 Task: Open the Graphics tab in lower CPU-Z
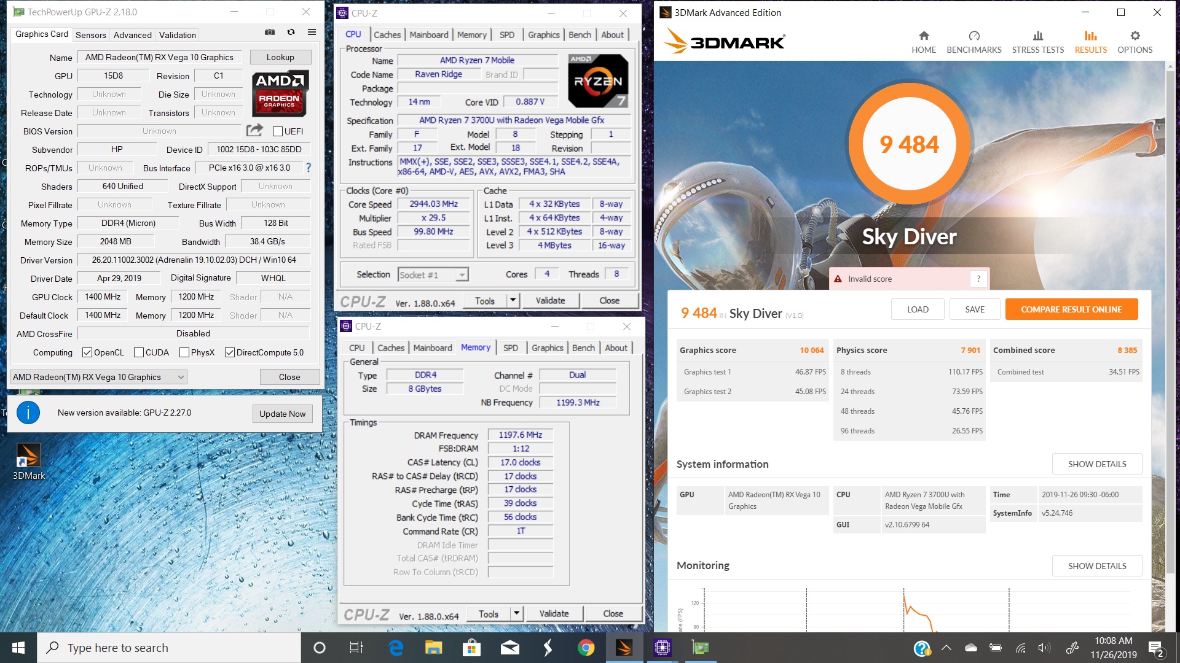point(548,348)
